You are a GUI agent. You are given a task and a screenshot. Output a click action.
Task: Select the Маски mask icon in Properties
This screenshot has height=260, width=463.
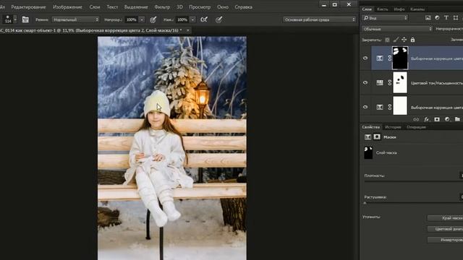(x=377, y=137)
